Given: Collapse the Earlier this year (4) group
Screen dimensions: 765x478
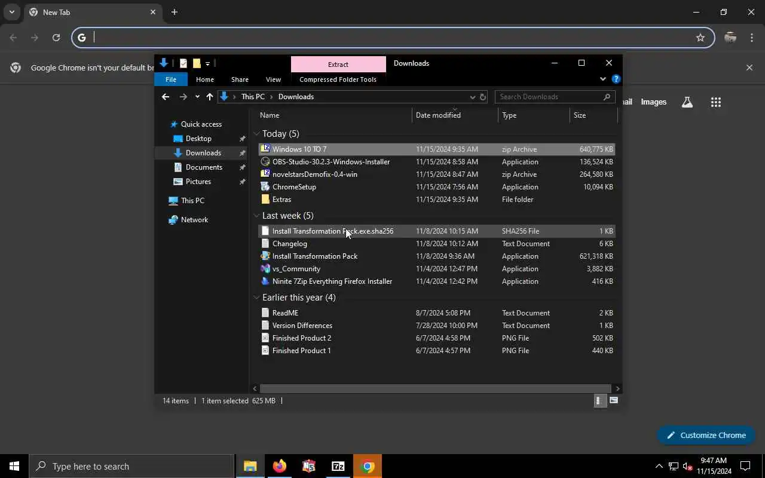Looking at the screenshot, I should tap(256, 298).
